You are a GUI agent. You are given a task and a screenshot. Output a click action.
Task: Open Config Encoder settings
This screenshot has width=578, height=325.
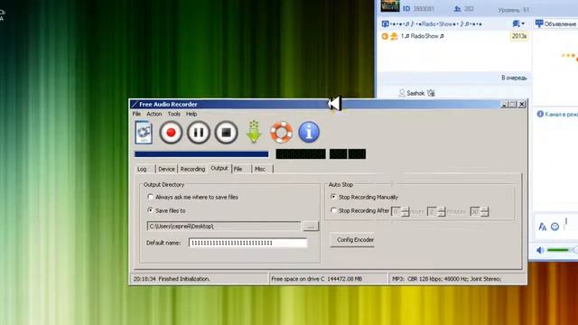353,239
